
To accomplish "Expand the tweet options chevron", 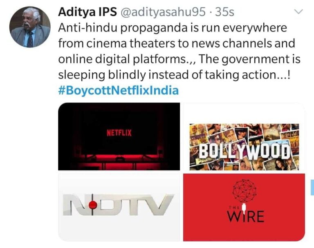I will (x=298, y=12).
